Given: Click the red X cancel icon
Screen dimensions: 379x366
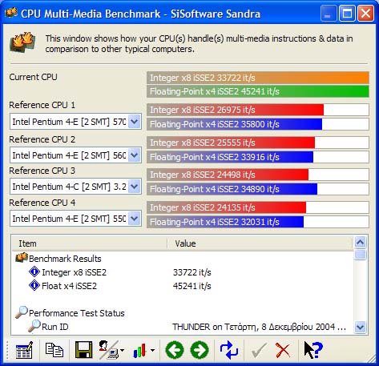Looking at the screenshot, I should coord(283,350).
